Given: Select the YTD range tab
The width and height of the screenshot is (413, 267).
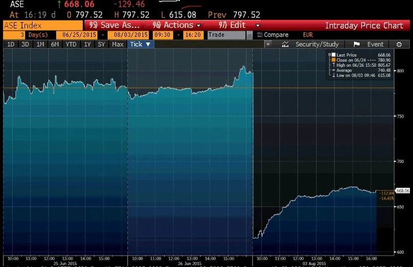Looking at the screenshot, I should [71, 45].
